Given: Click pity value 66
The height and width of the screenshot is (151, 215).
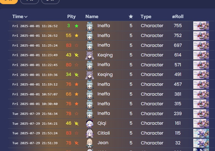Looking at the screenshot, I should point(68,94).
